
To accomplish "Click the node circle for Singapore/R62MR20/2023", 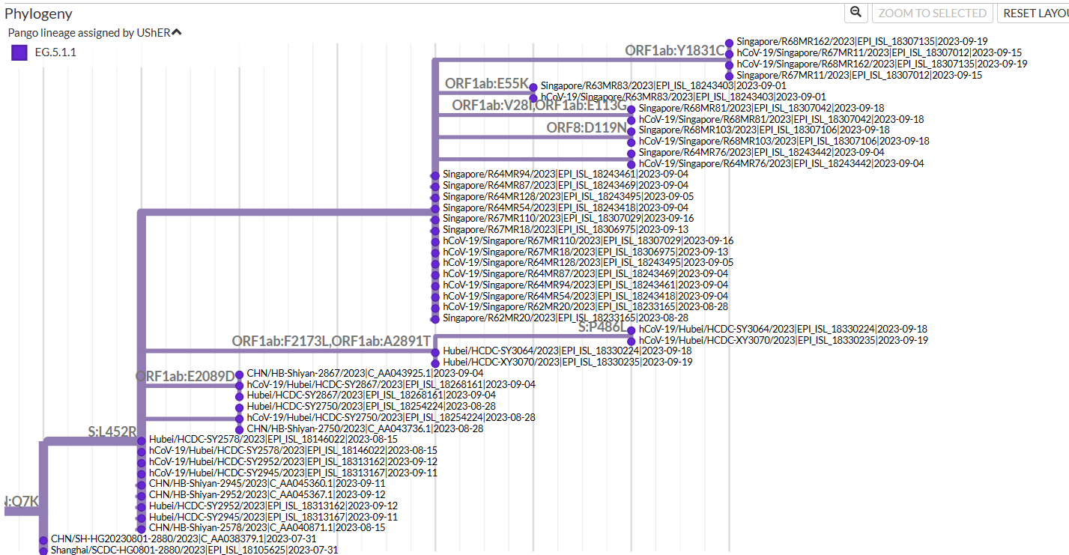I will point(434,318).
